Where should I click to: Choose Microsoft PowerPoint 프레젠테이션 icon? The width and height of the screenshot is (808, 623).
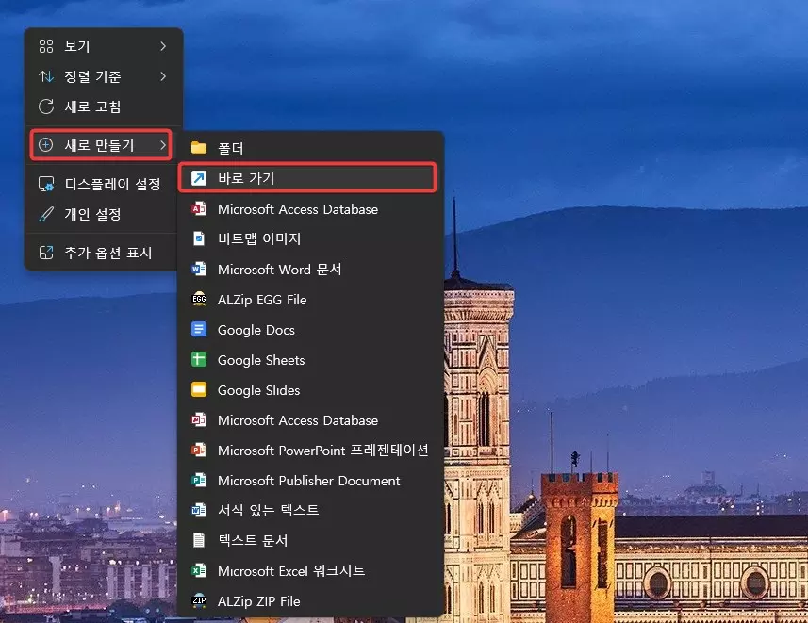[199, 450]
